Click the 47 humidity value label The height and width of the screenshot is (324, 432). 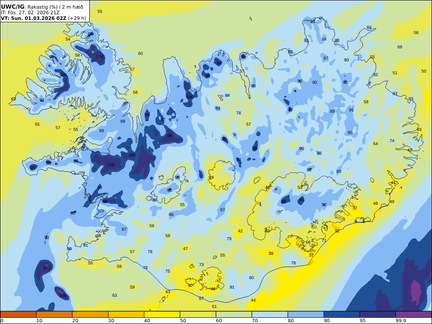click(185, 249)
